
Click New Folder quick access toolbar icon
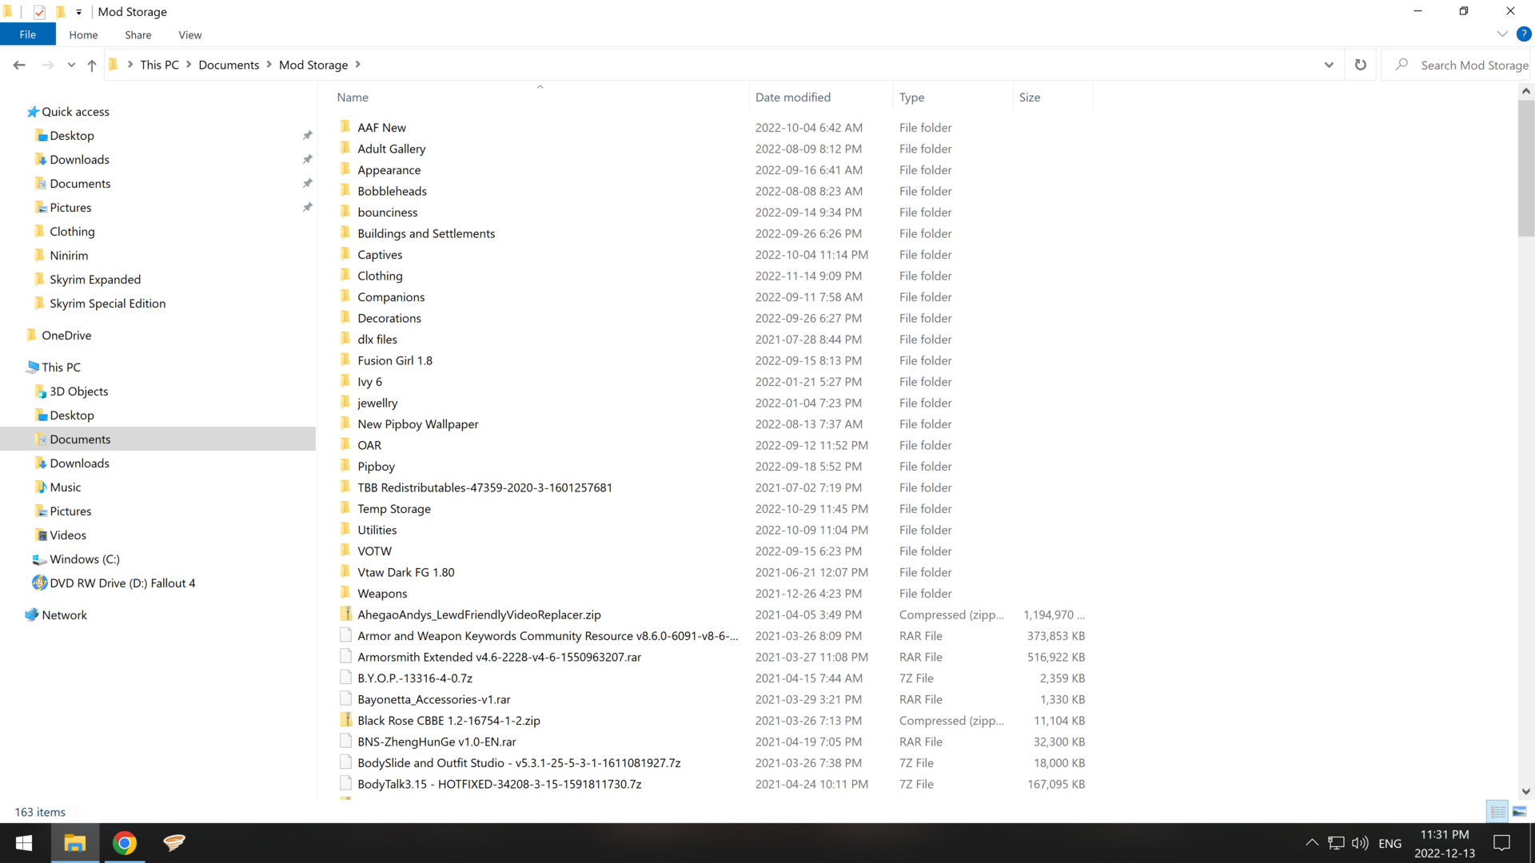tap(60, 11)
